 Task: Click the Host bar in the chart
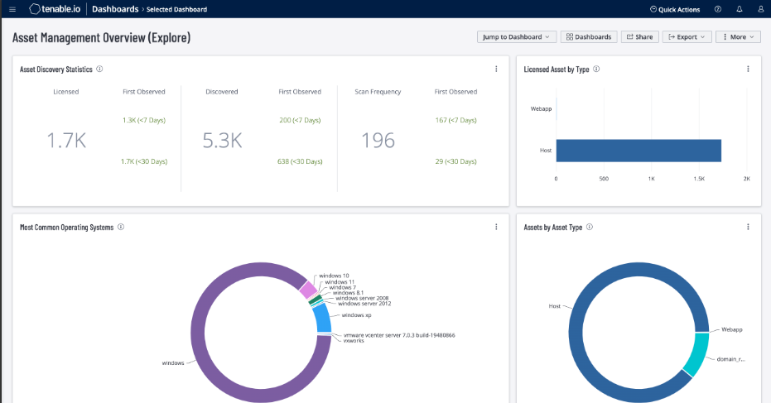638,151
